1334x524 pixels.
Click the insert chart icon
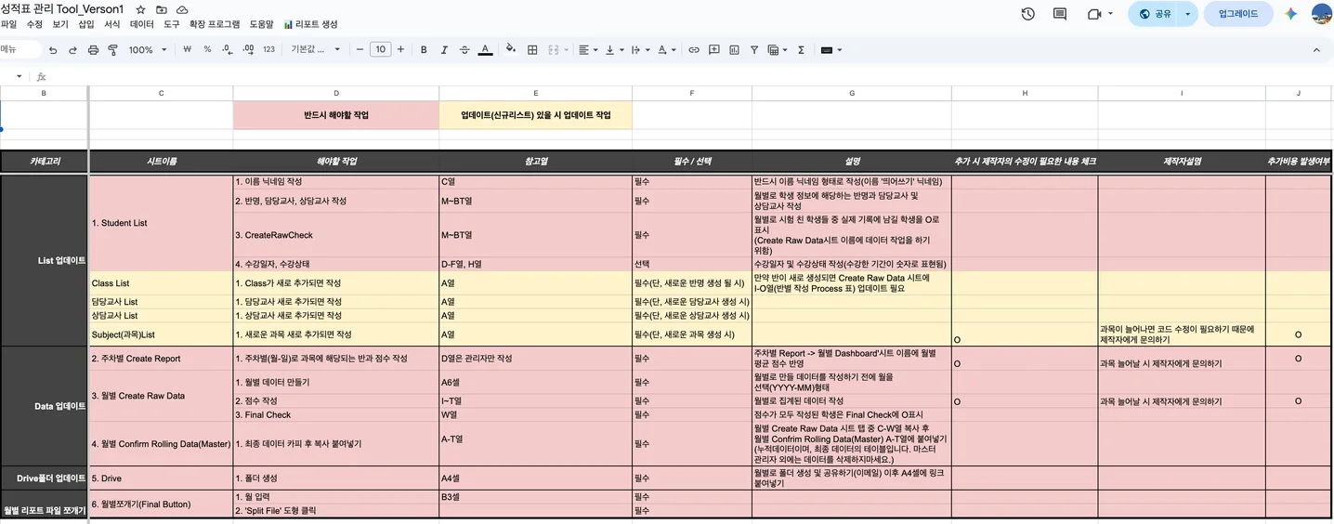point(734,50)
